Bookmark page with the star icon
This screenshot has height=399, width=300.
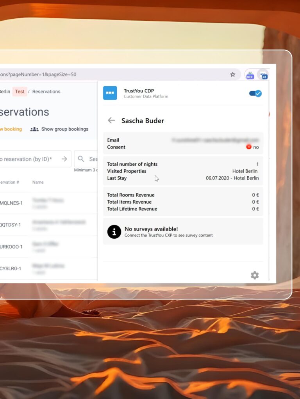[233, 74]
